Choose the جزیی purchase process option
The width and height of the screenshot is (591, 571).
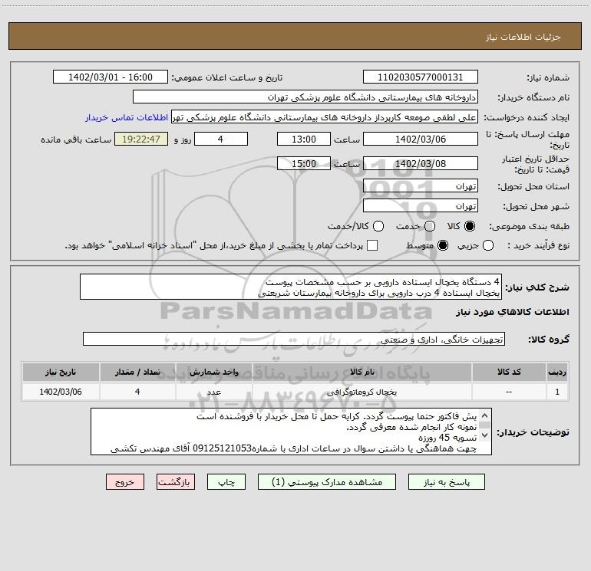(x=488, y=245)
